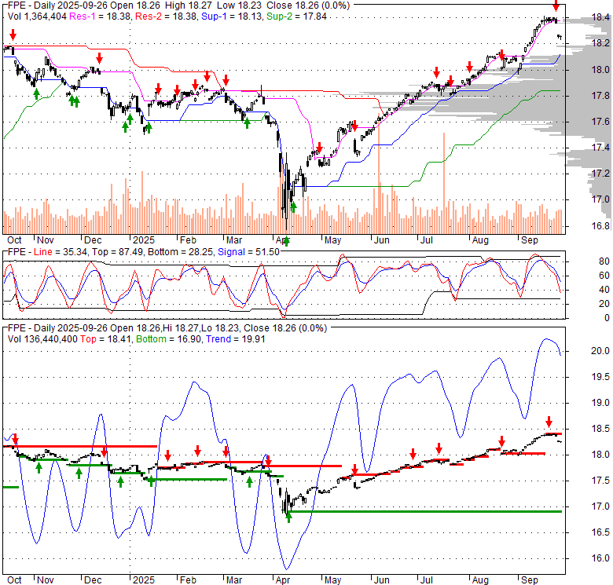
Task: Select the 'Sup-2 = 17.84' legend text
Action: coord(296,16)
